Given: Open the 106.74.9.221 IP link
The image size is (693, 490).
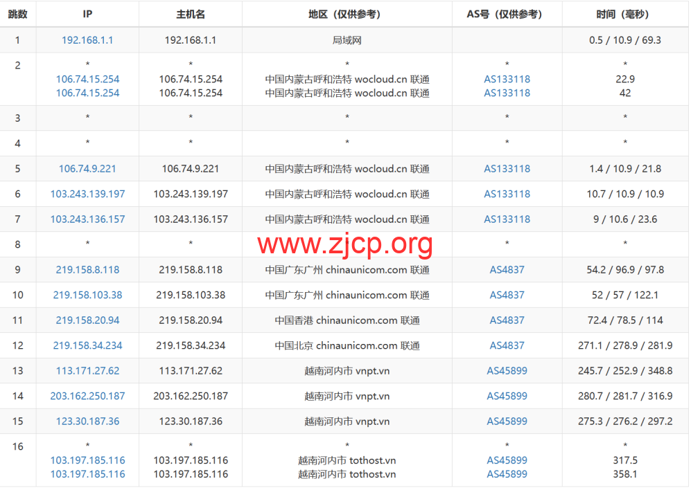Looking at the screenshot, I should (87, 169).
